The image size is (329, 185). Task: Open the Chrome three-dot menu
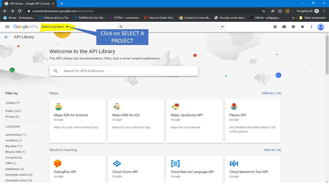(324, 11)
